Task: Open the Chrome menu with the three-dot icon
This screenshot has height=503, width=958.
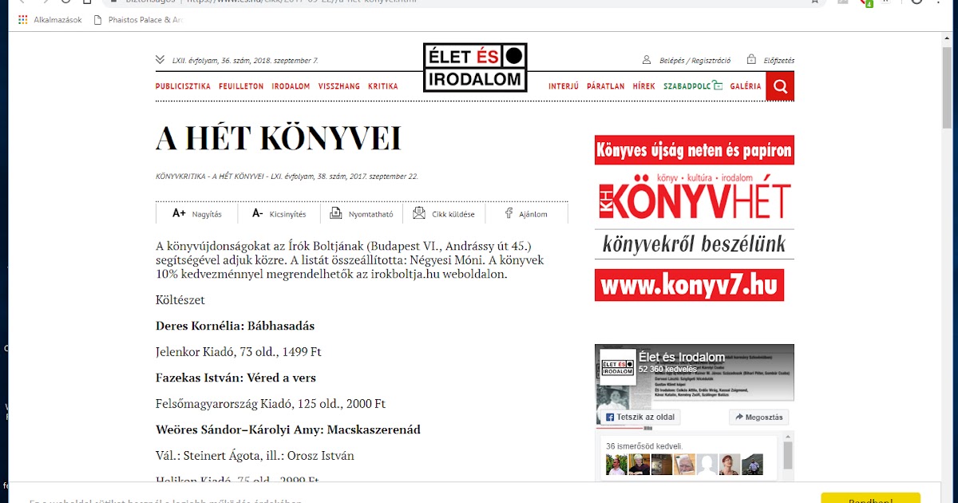Action: pyautogui.click(x=938, y=2)
